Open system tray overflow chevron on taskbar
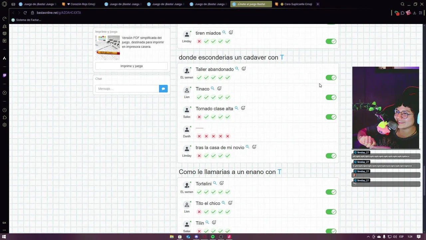The image size is (426, 240). tap(368, 237)
